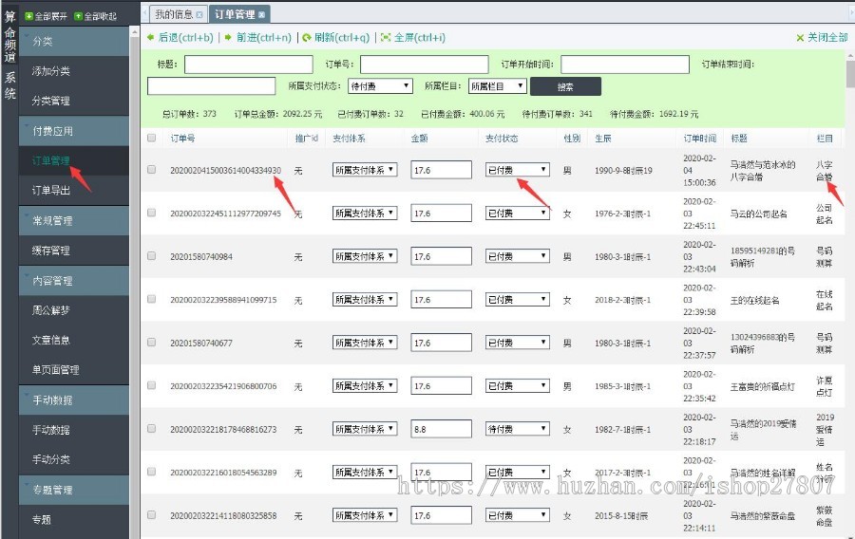The width and height of the screenshot is (855, 539).
Task: Toggle the select-all checkbox in table header
Action: click(x=152, y=138)
